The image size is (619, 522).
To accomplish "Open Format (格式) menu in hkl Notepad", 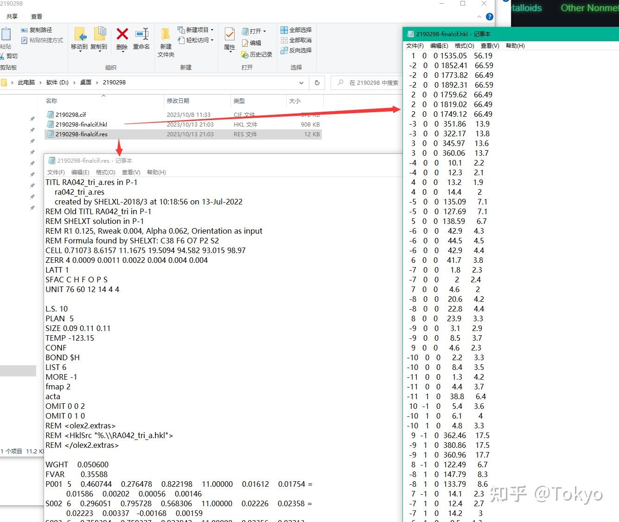I will click(x=464, y=46).
